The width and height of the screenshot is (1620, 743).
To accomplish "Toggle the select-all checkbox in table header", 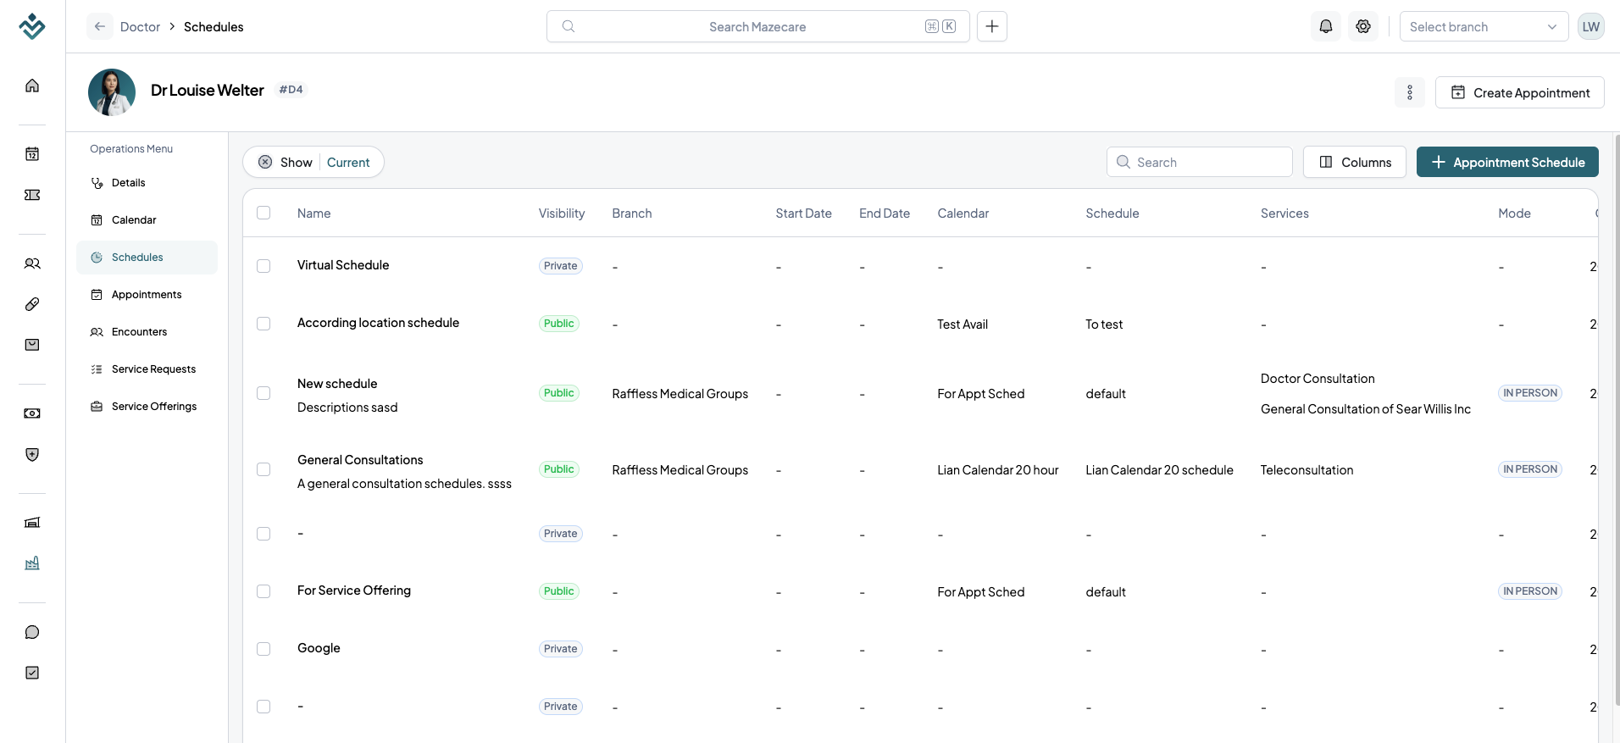I will click(x=264, y=213).
